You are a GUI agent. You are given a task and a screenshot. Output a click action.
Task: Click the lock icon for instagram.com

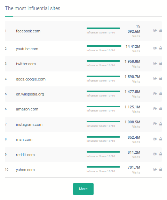coord(161,124)
